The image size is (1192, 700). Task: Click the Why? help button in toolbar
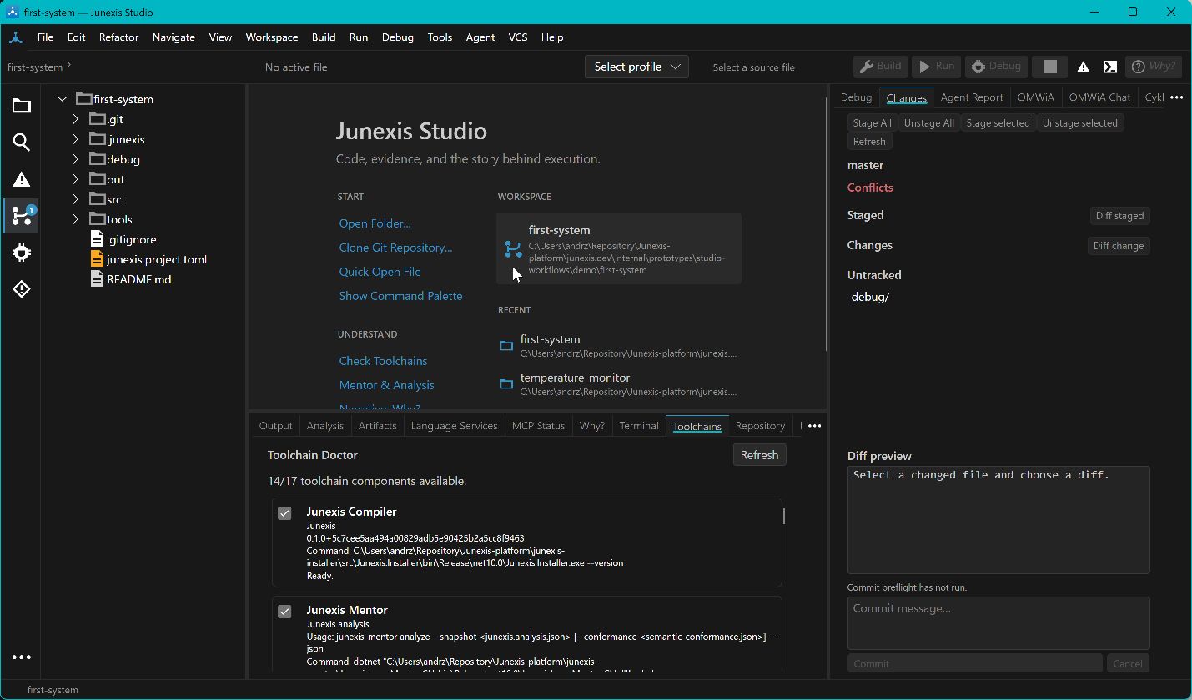pos(1153,67)
